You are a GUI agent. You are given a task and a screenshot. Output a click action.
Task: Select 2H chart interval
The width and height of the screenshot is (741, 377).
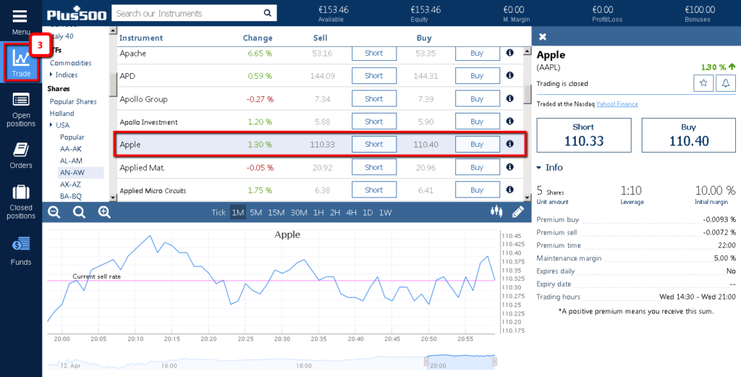point(335,213)
